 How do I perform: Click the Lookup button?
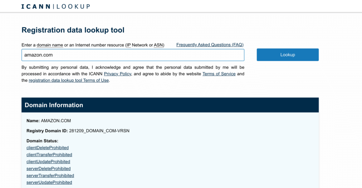[288, 55]
